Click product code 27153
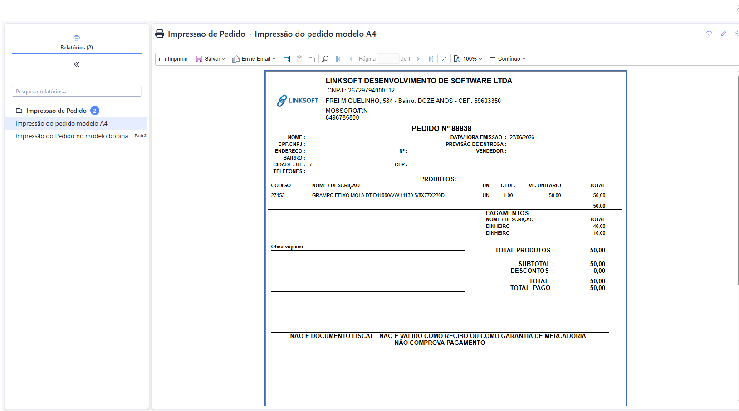This screenshot has height=411, width=739. pos(278,195)
